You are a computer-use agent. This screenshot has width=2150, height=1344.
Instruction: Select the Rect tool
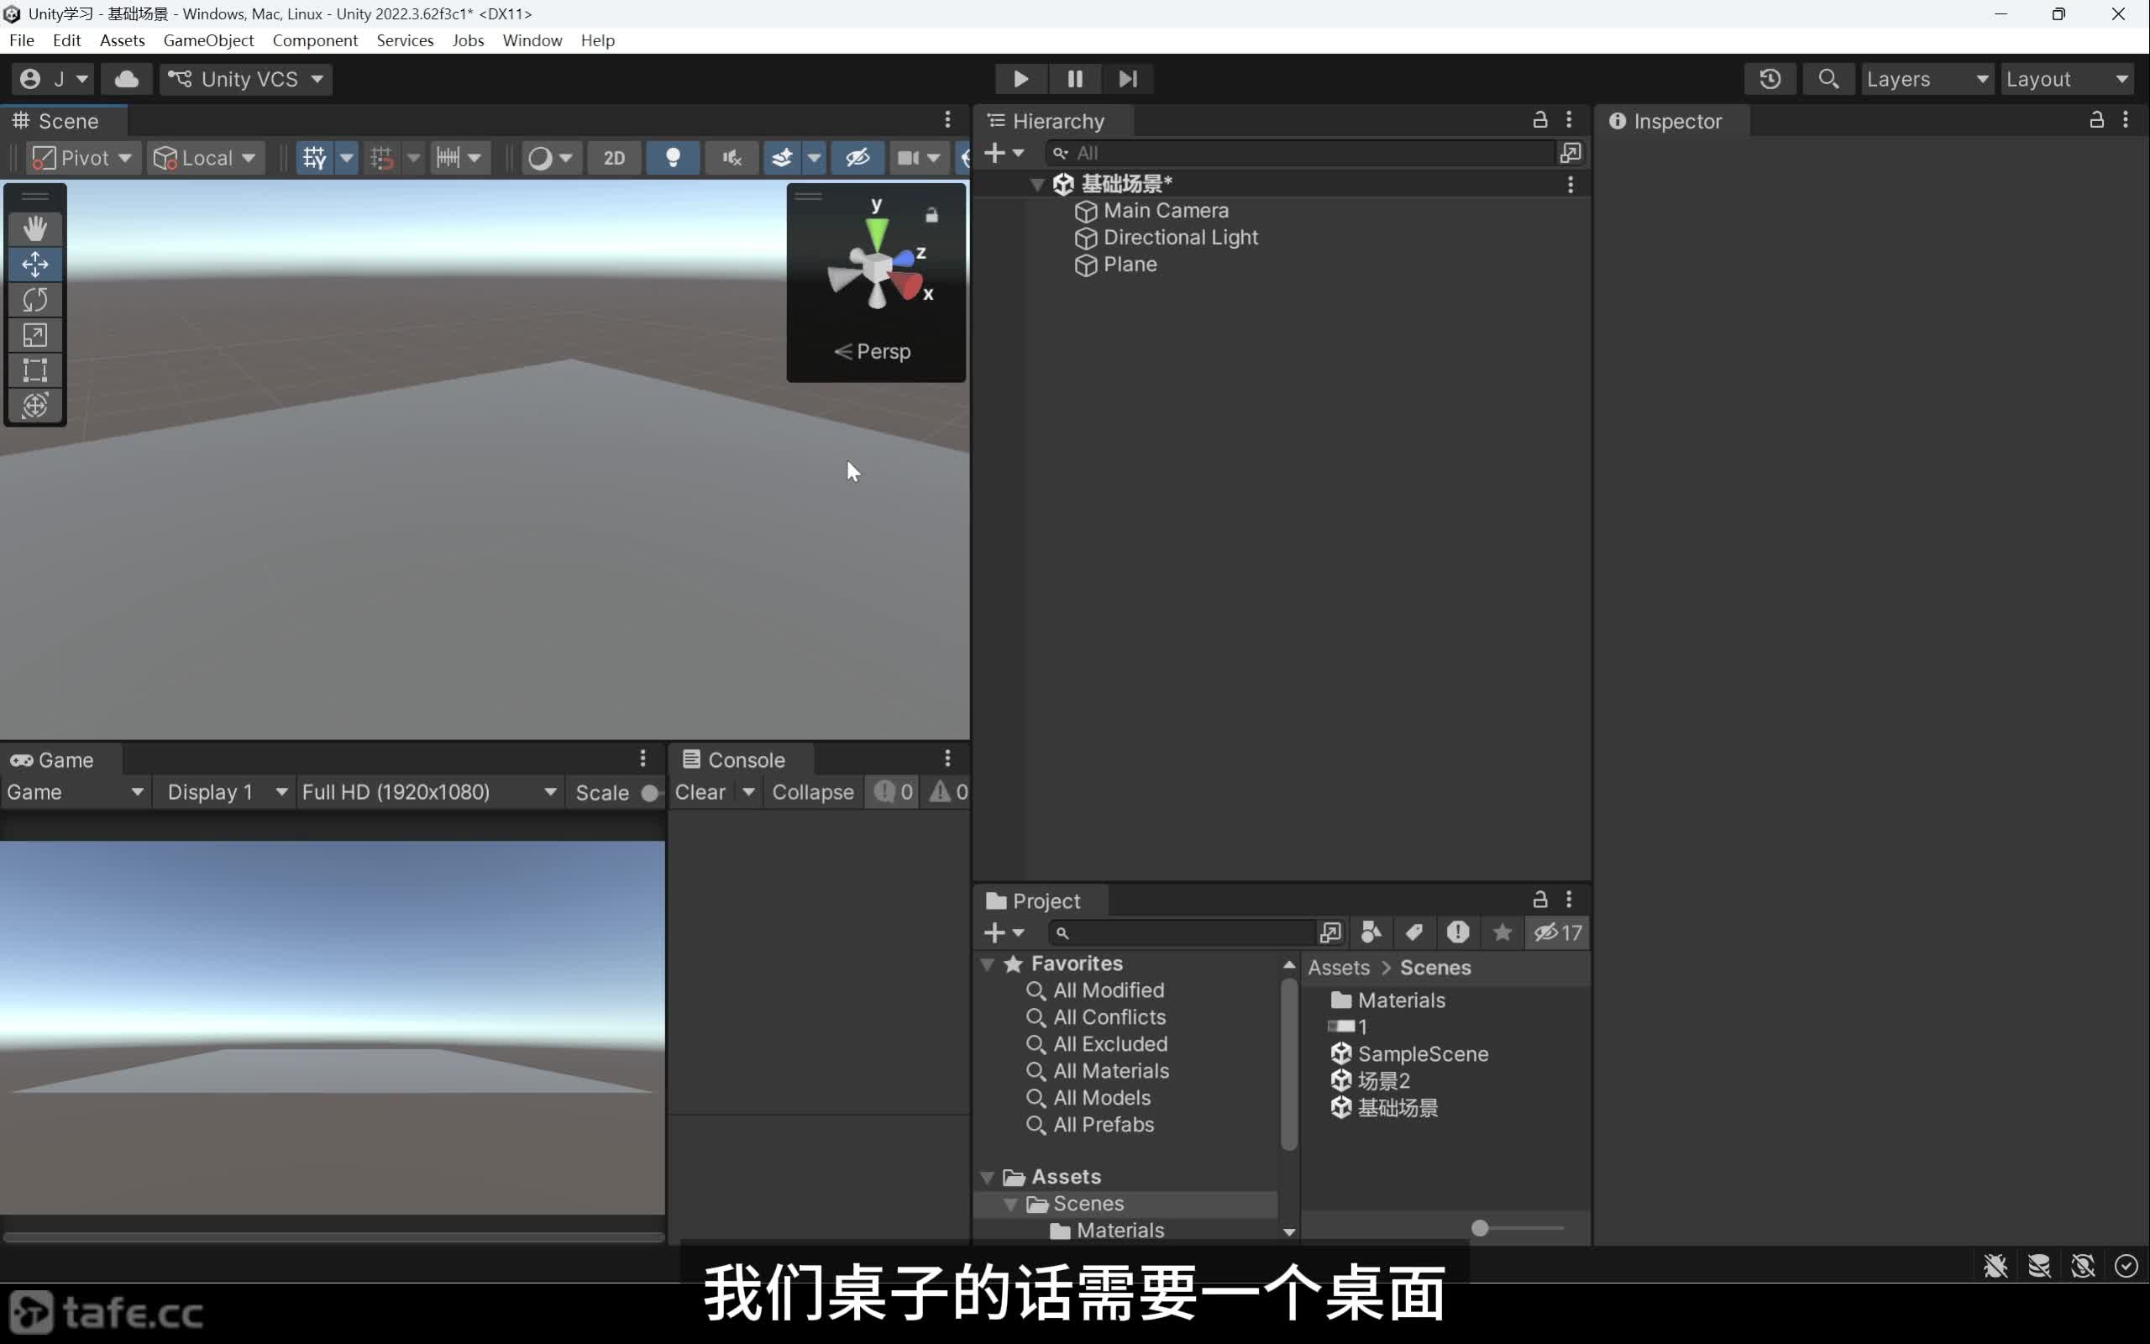tap(34, 370)
